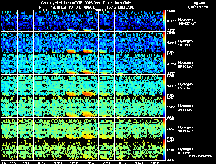Click the Hydrogen 90-149 keV color bar

coord(164,42)
